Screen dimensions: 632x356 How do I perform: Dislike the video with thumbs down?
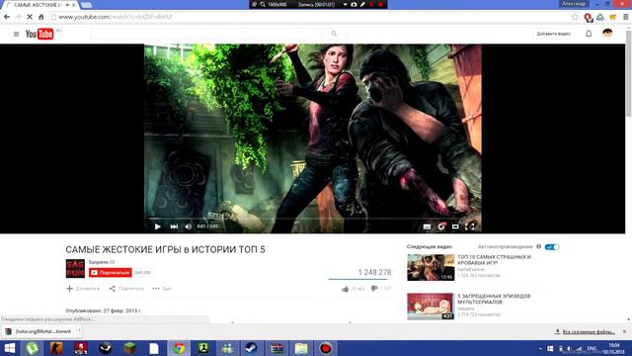tap(374, 288)
